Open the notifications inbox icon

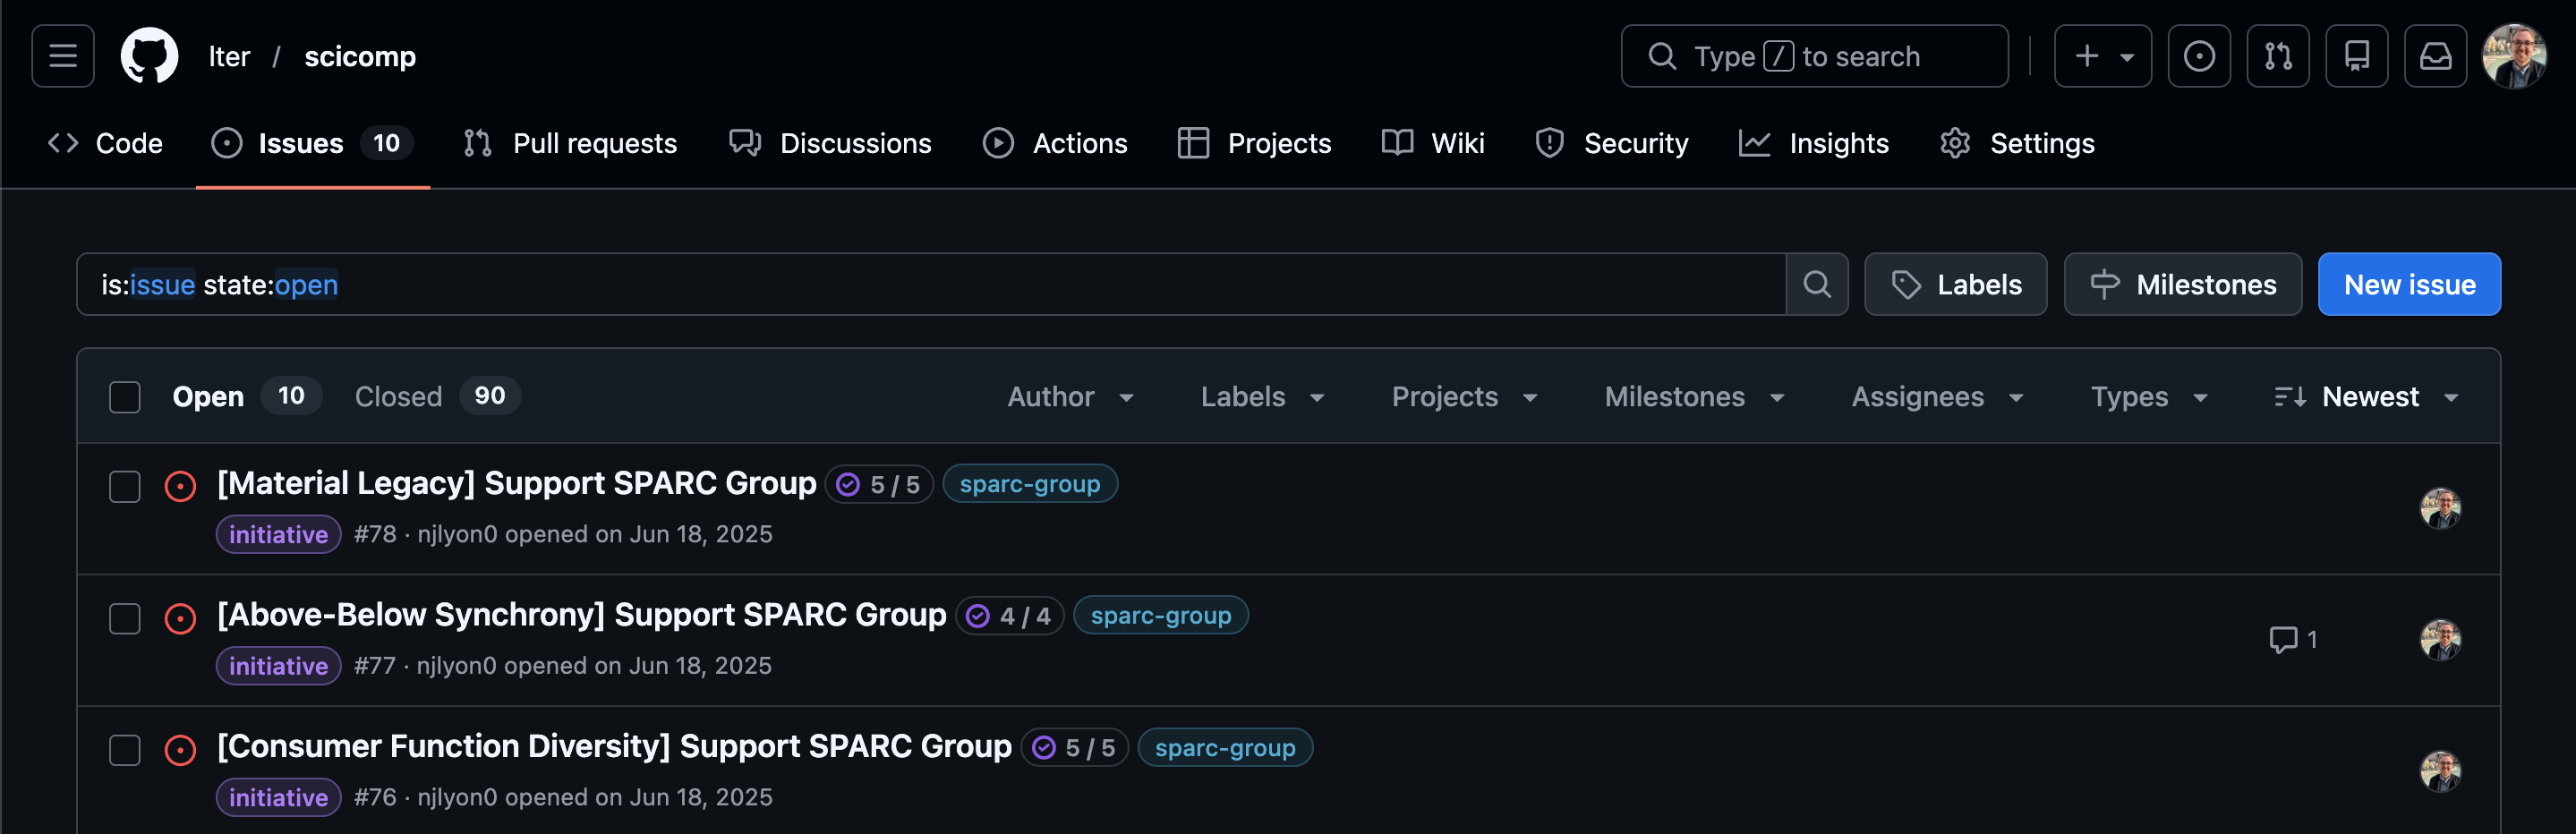2435,56
